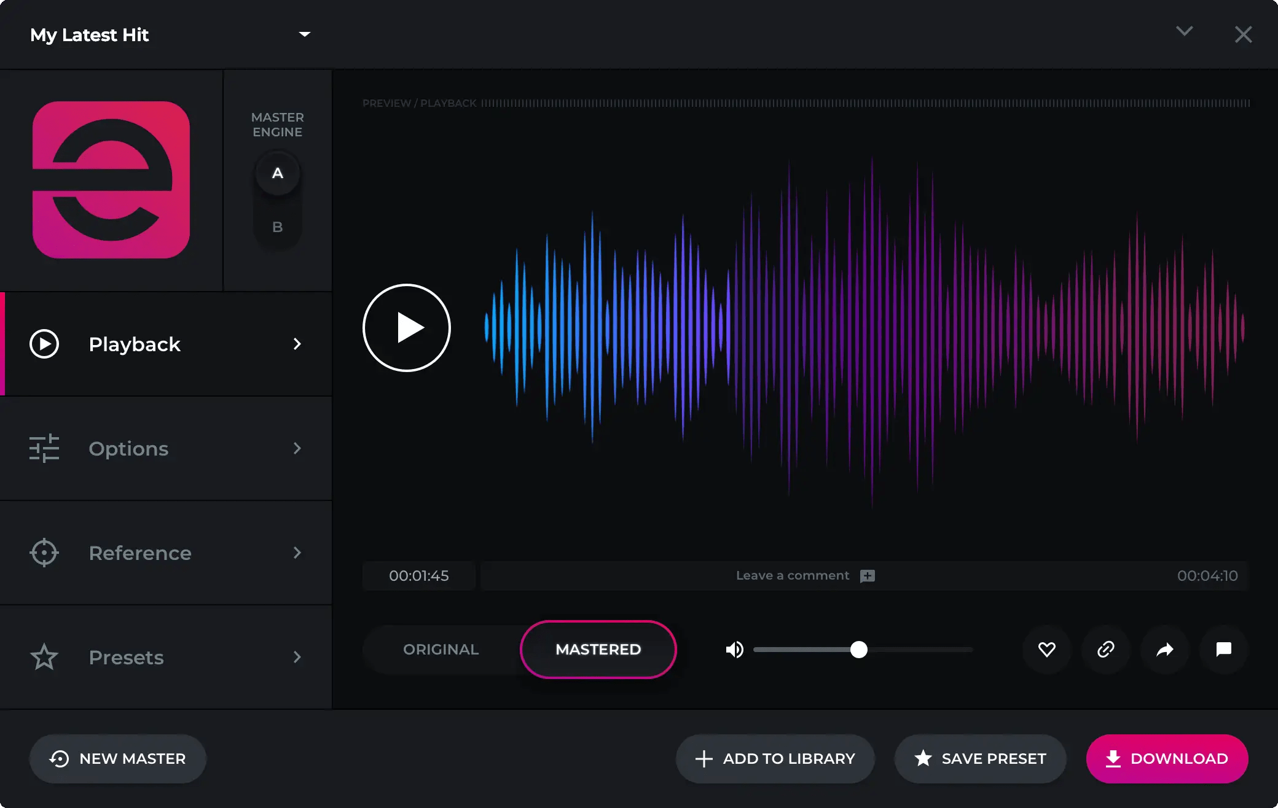Image resolution: width=1278 pixels, height=808 pixels.
Task: Switch master engine to A
Action: 278,174
